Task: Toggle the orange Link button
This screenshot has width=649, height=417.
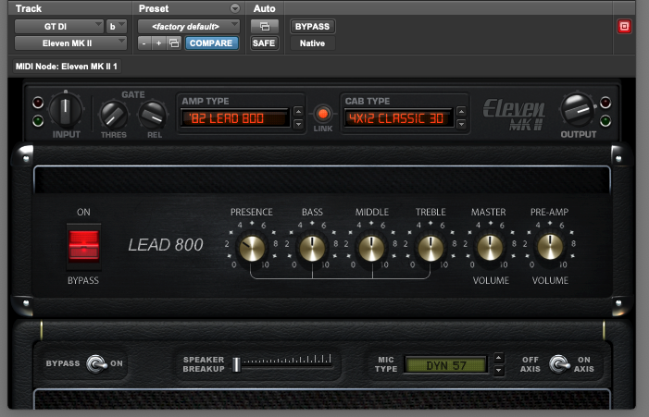Action: tap(323, 114)
